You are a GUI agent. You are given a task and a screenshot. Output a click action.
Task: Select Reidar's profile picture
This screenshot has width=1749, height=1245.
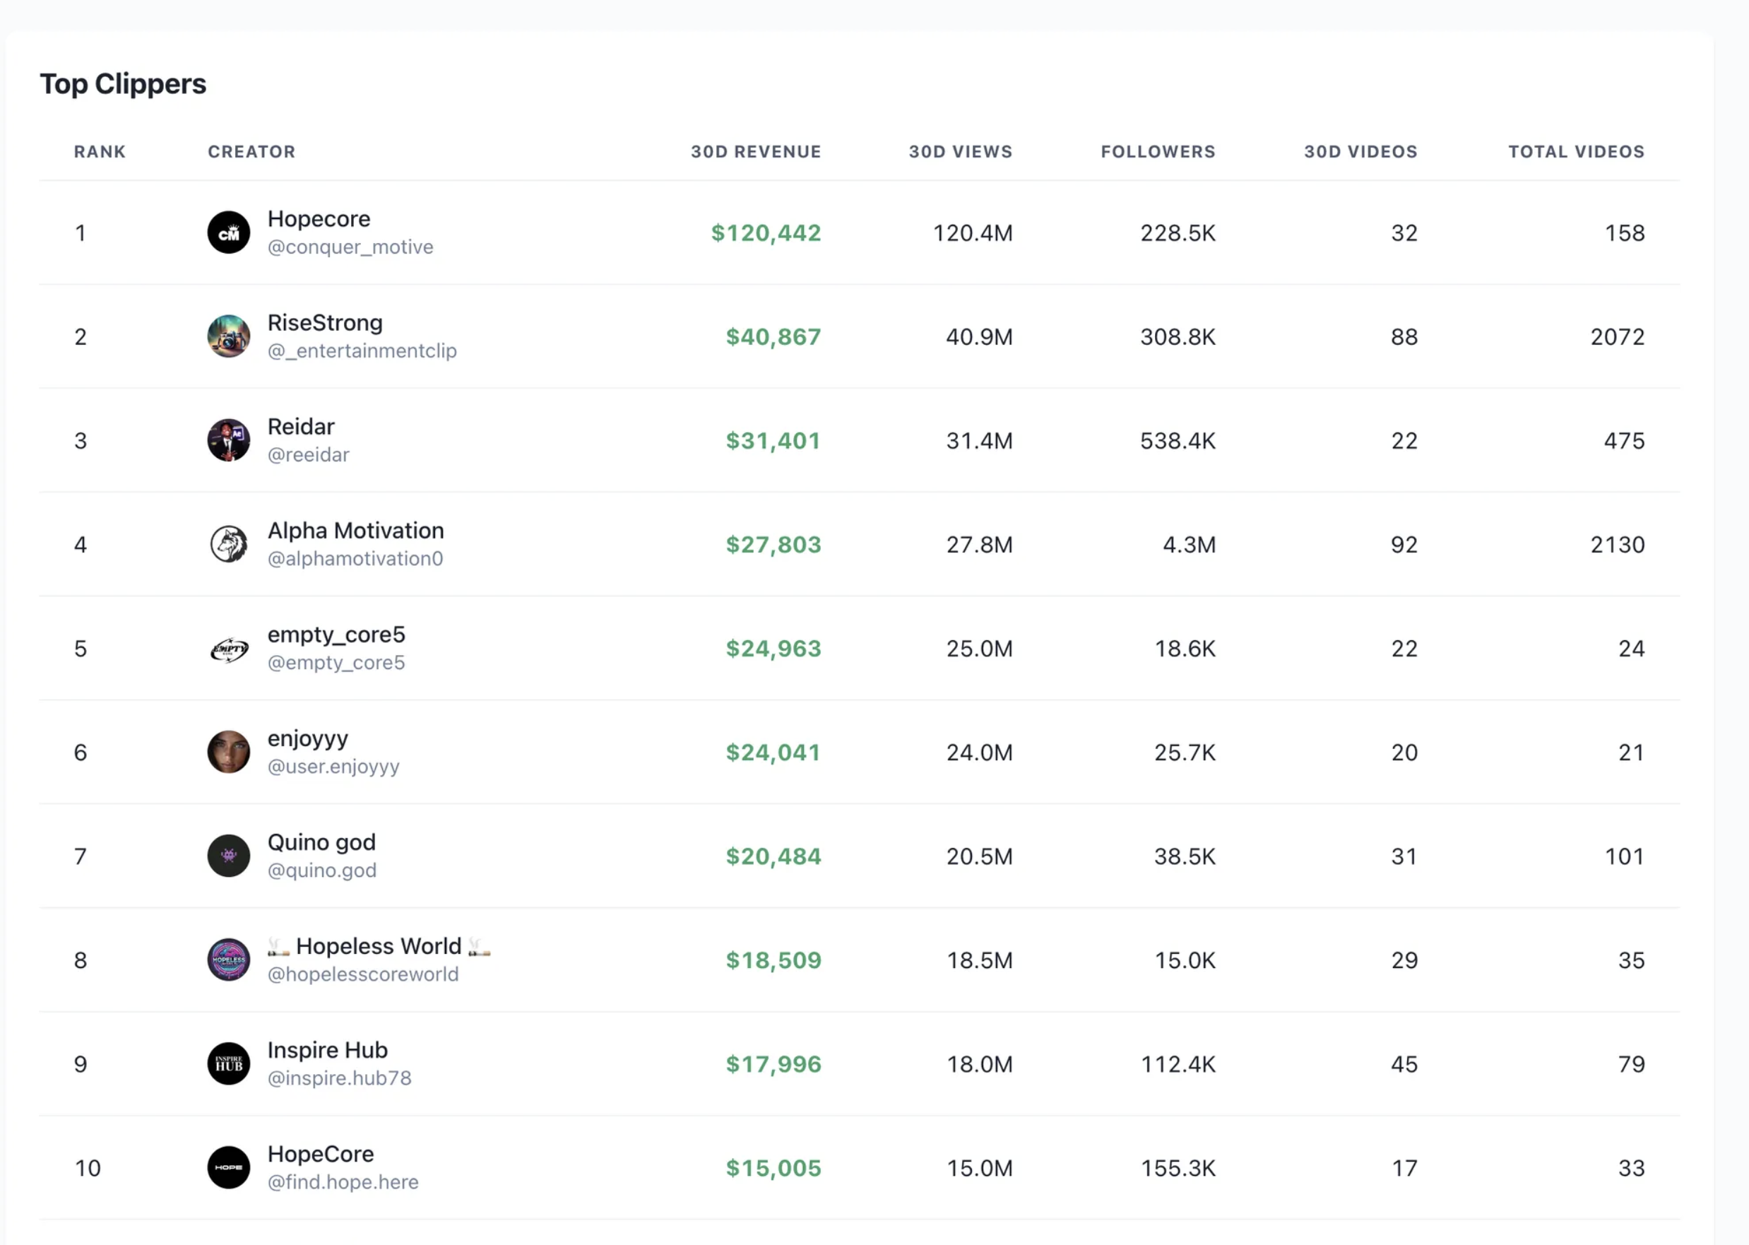tap(228, 440)
